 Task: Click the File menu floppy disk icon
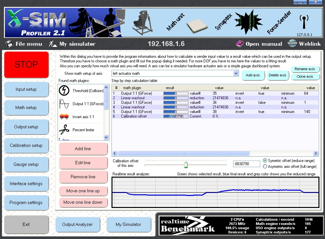tap(9, 44)
